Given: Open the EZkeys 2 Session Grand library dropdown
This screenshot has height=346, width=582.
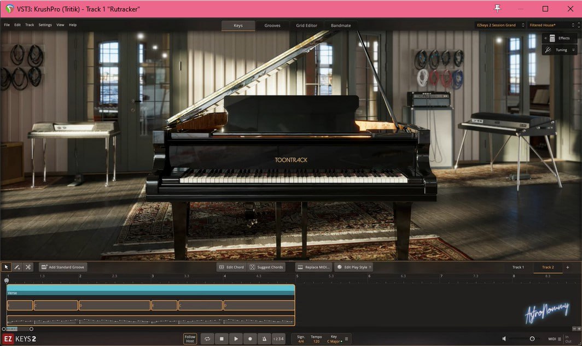Looking at the screenshot, I should pyautogui.click(x=499, y=25).
